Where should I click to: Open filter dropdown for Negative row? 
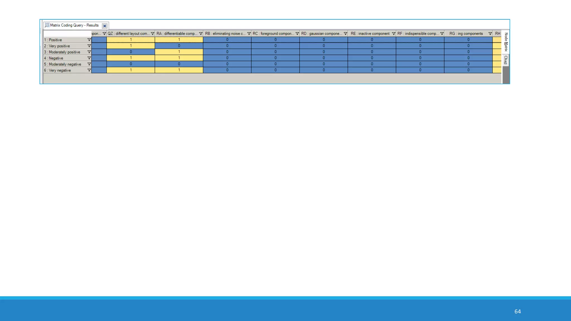89,58
